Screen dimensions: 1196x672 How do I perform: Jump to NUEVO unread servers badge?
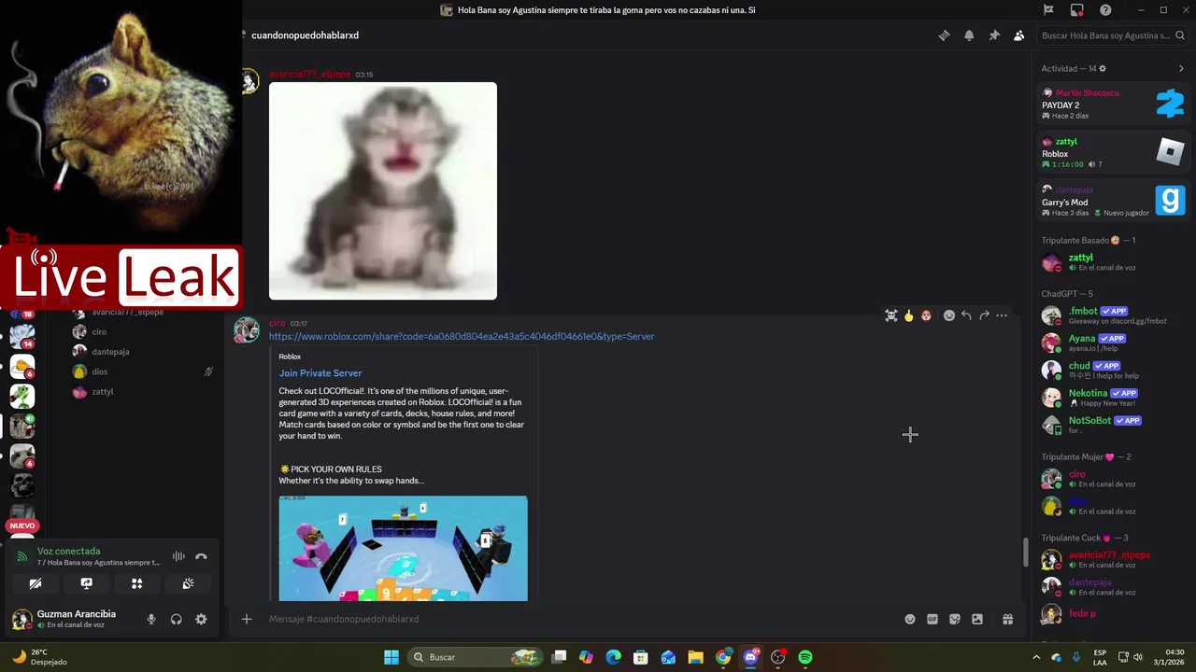coord(22,525)
